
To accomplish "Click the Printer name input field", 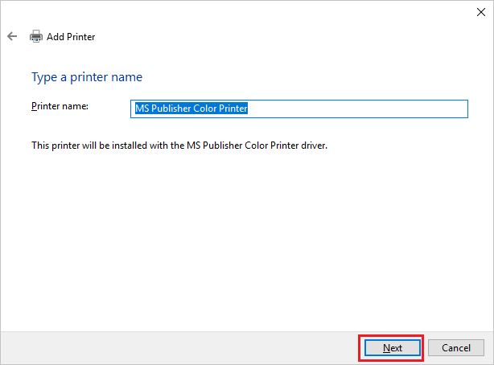I will pos(299,109).
